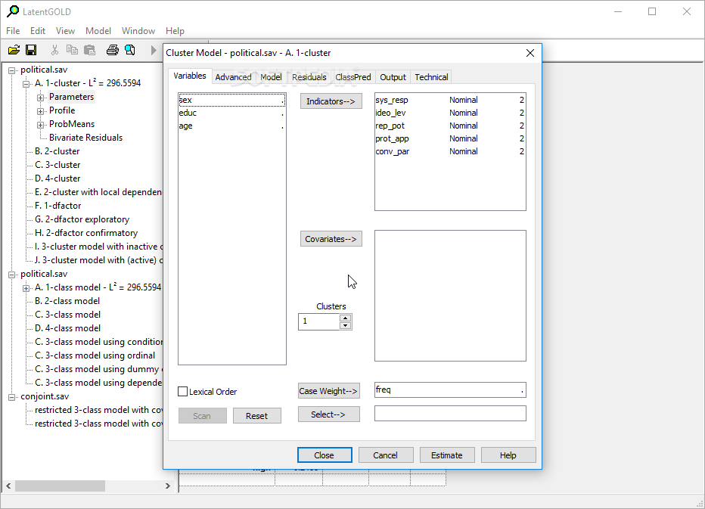705x509 pixels.
Task: Select the educ variable in list
Action: coord(231,113)
